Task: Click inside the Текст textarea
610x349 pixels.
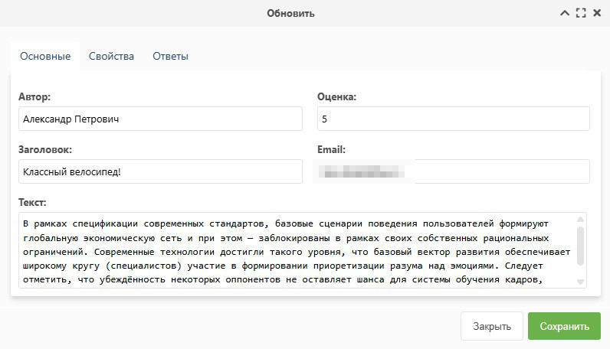Action: [291, 250]
